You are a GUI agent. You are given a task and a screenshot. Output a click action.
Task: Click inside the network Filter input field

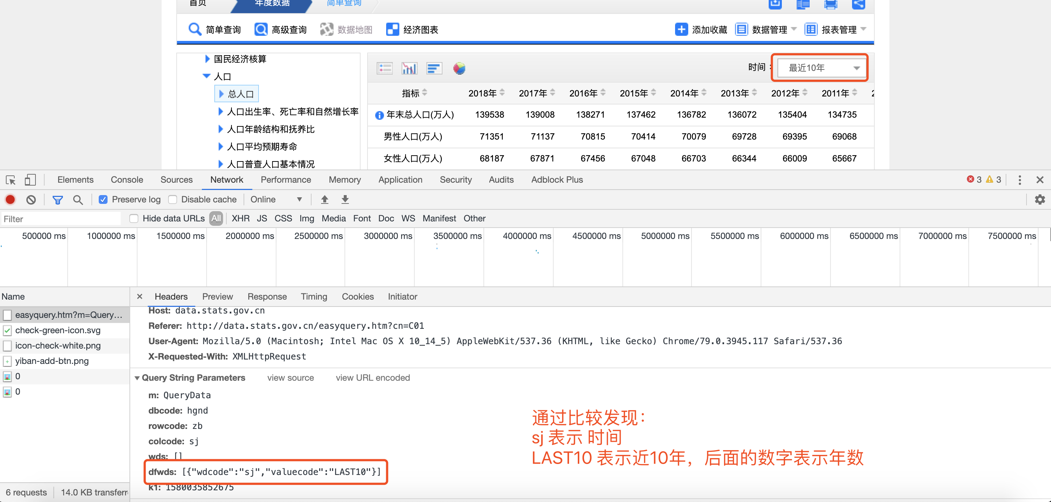pyautogui.click(x=61, y=218)
